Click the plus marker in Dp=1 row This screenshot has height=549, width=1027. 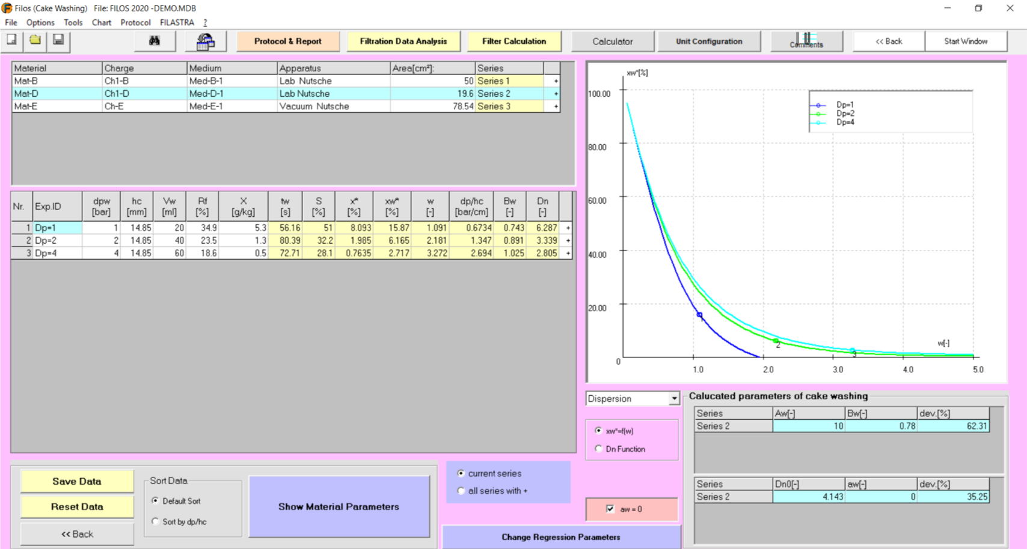tap(568, 228)
